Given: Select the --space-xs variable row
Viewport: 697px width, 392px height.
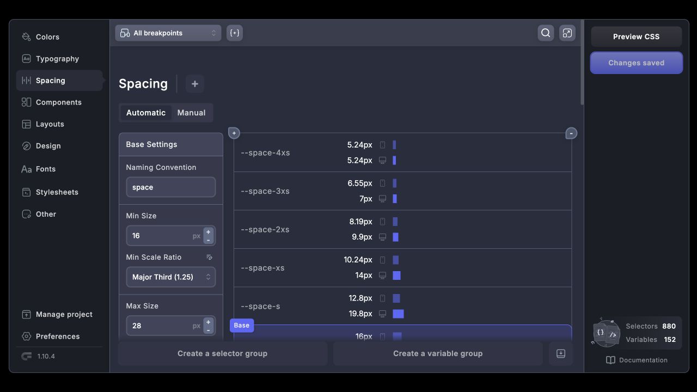Looking at the screenshot, I should click(403, 268).
